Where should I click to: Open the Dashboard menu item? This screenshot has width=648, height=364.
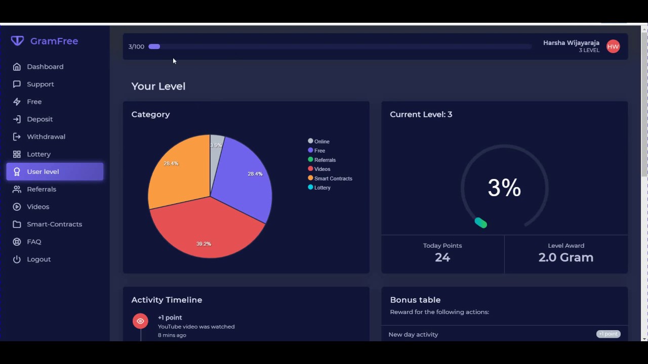click(55, 67)
